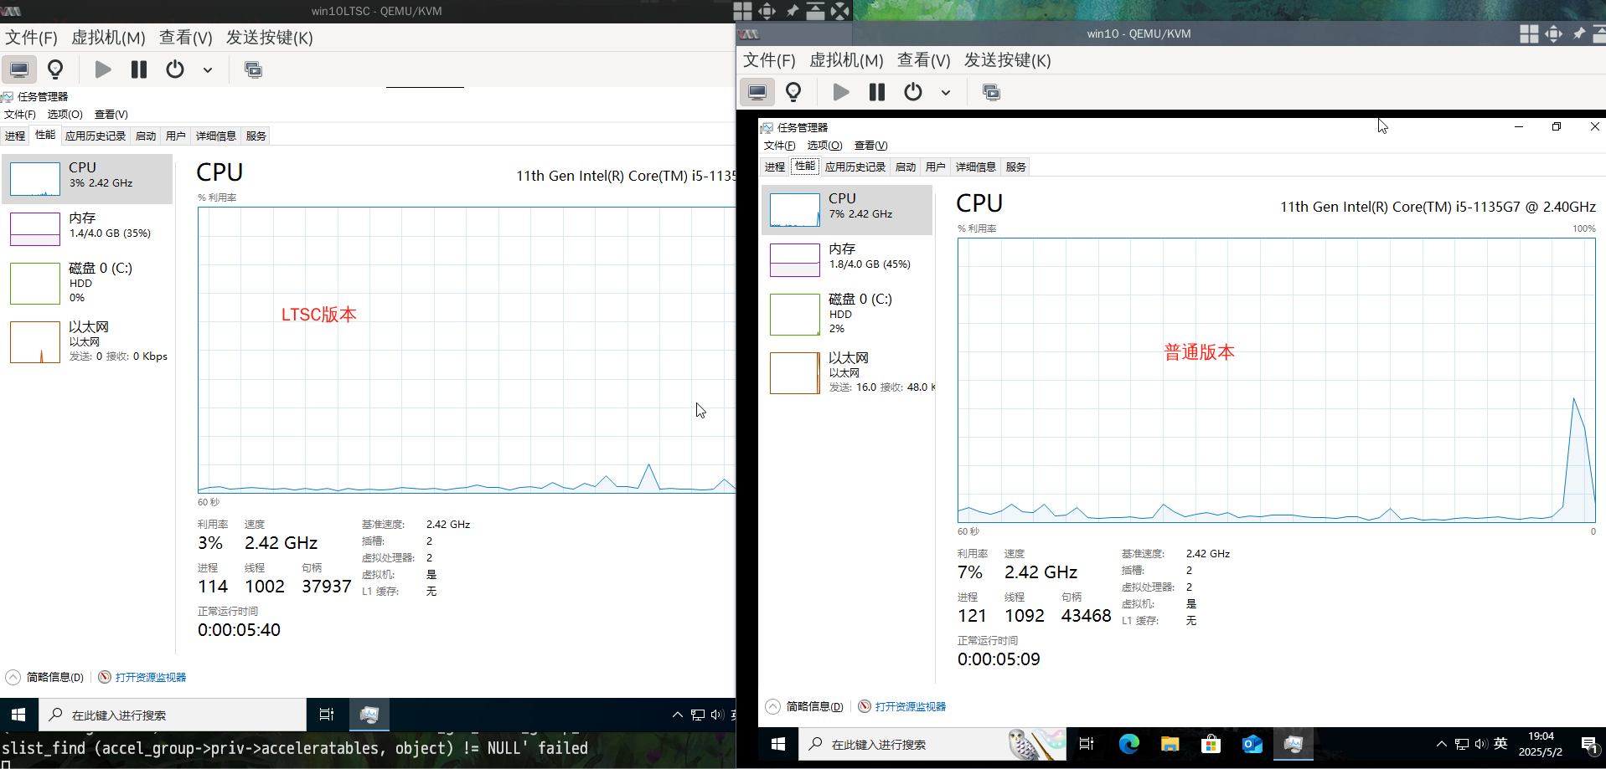Open the shutdown options dropdown in win10LTSC toolbar
This screenshot has height=769, width=1606.
click(x=209, y=69)
